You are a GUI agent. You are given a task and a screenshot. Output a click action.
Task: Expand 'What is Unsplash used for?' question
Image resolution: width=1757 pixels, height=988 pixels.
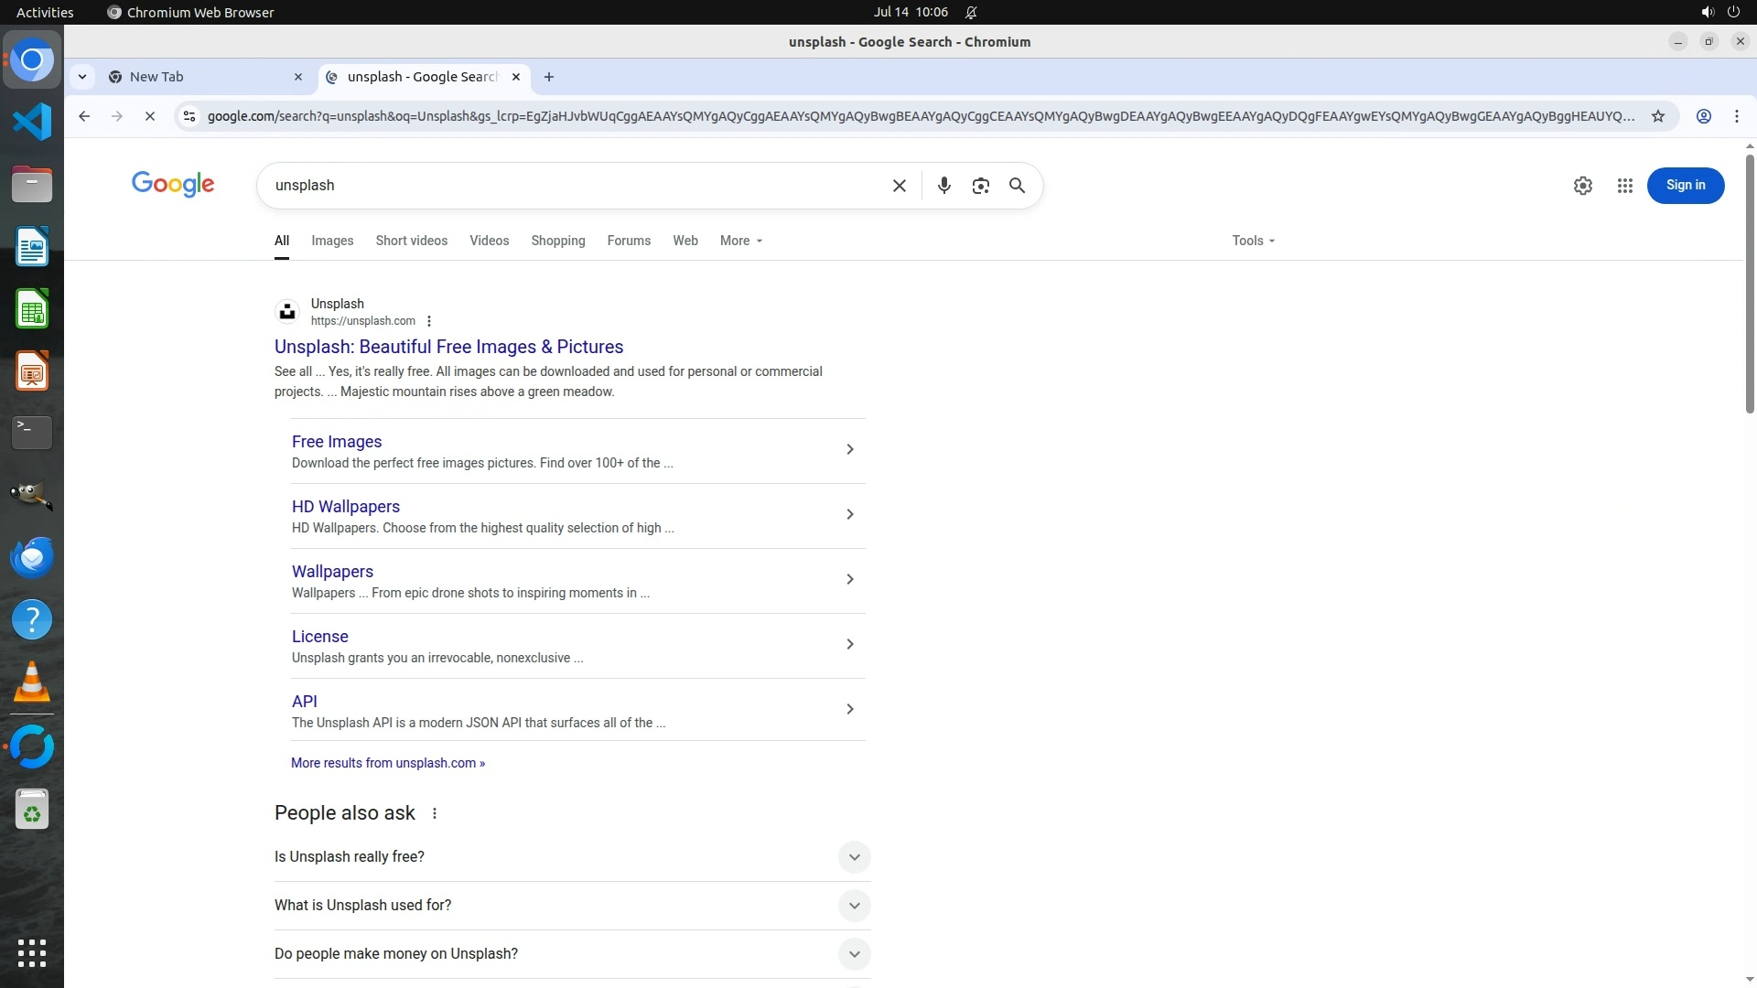(x=853, y=906)
